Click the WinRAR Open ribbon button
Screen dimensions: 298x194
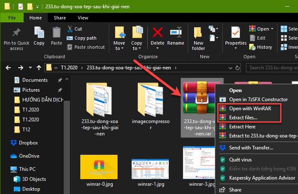pyautogui.click(x=259, y=29)
